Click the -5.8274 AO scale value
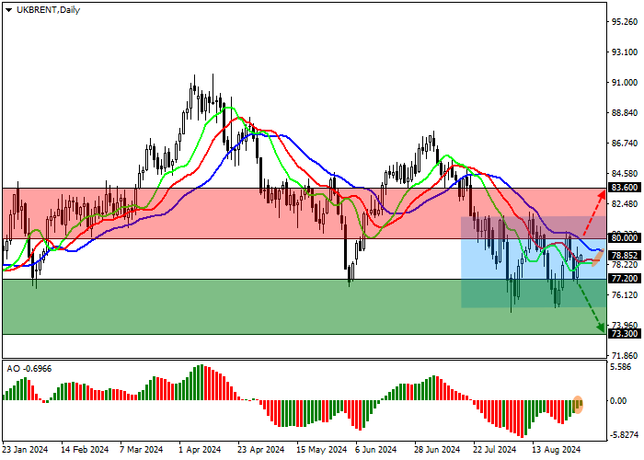 625,435
